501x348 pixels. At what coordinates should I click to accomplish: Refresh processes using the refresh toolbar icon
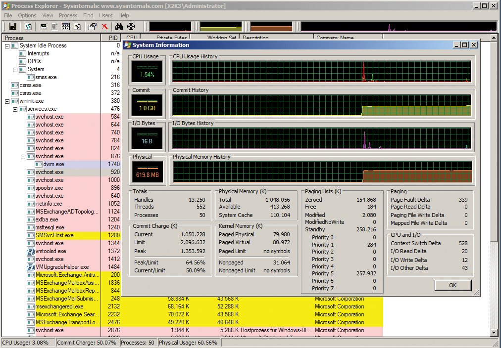click(x=29, y=26)
